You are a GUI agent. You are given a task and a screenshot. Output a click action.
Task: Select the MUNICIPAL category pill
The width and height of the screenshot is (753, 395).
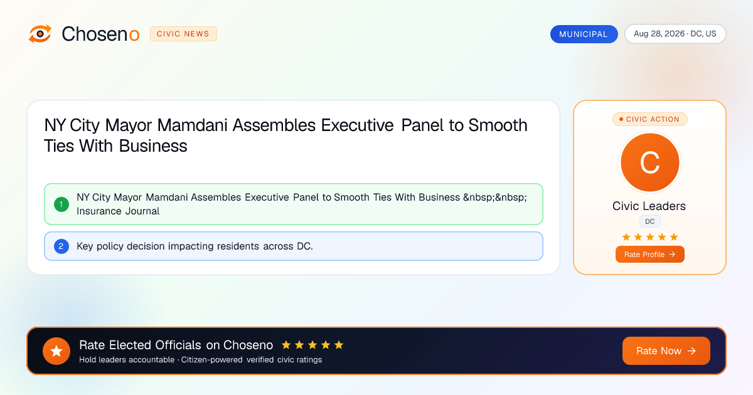click(x=584, y=34)
